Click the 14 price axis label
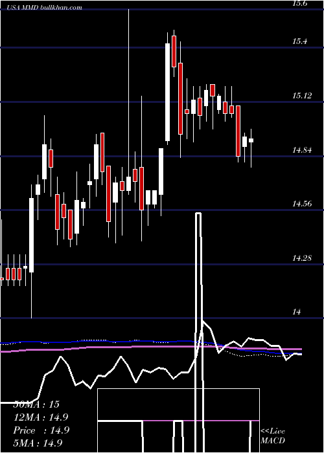Viewport: 324px width, 453px height. [296, 312]
